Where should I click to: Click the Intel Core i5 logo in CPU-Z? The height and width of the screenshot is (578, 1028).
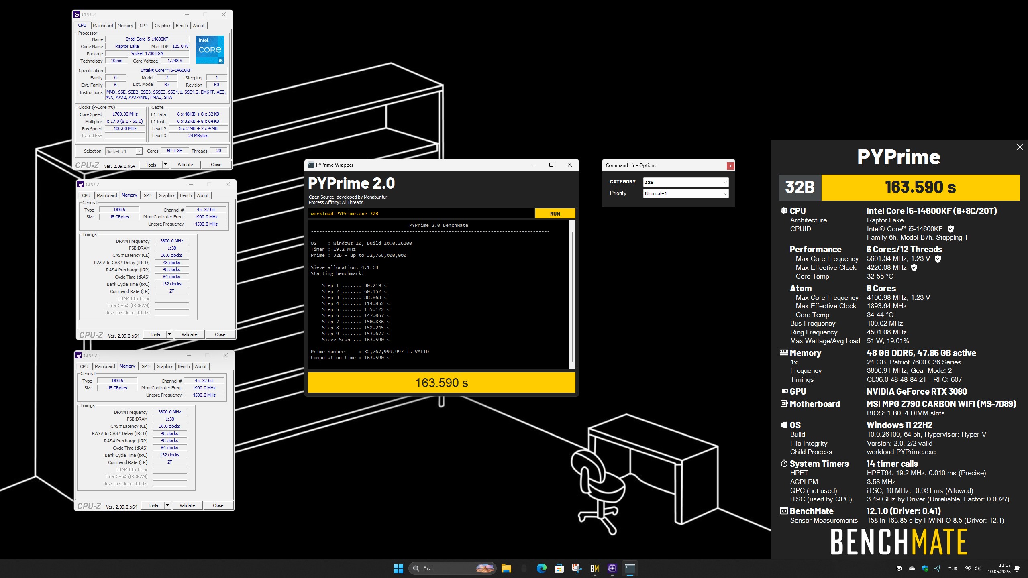click(210, 50)
